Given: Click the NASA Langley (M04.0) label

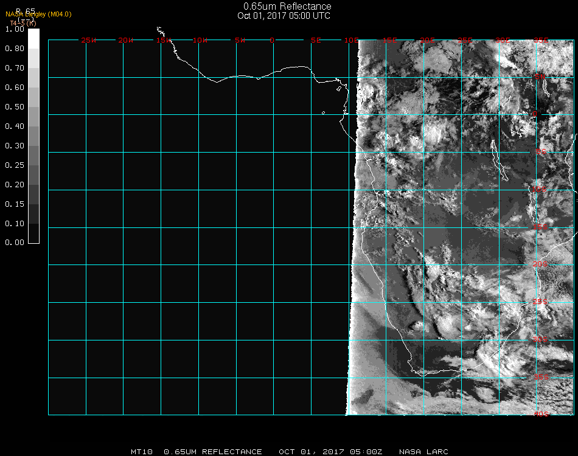Looking at the screenshot, I should tap(39, 14).
